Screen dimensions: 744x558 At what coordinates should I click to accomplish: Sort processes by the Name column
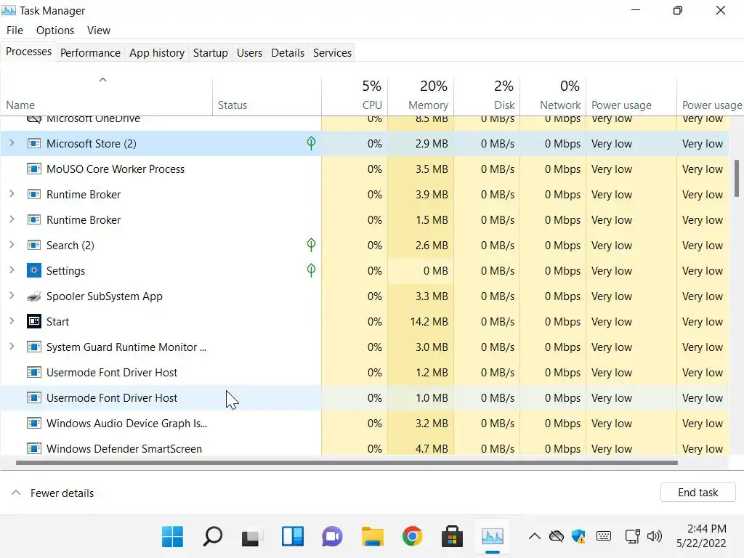pyautogui.click(x=106, y=95)
